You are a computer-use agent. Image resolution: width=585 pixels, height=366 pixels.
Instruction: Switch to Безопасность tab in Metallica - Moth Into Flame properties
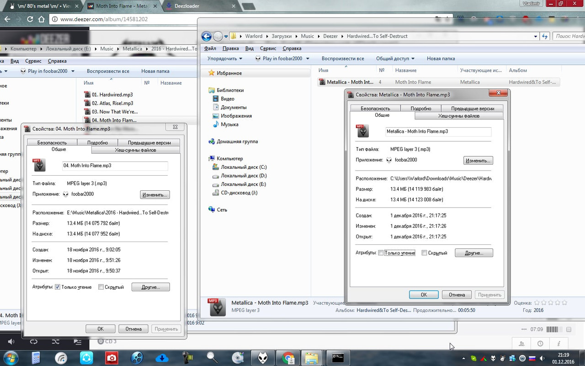[375, 108]
